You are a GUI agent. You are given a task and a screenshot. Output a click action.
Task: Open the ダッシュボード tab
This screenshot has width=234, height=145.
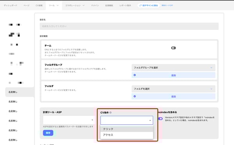coord(11,5)
